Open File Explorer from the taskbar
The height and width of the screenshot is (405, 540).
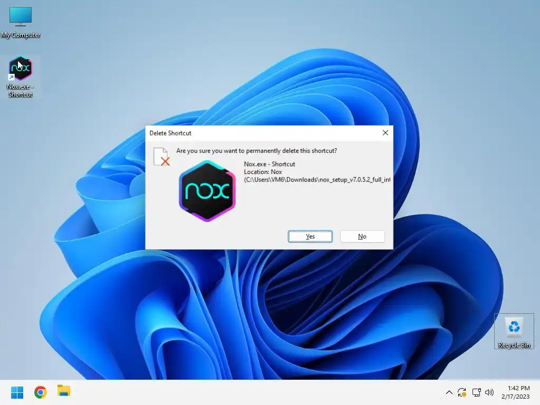pyautogui.click(x=64, y=391)
